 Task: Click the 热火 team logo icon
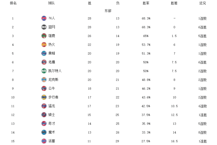click(44, 44)
